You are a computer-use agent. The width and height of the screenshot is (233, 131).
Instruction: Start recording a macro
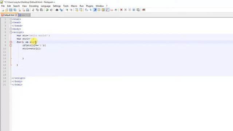tap(121, 10)
